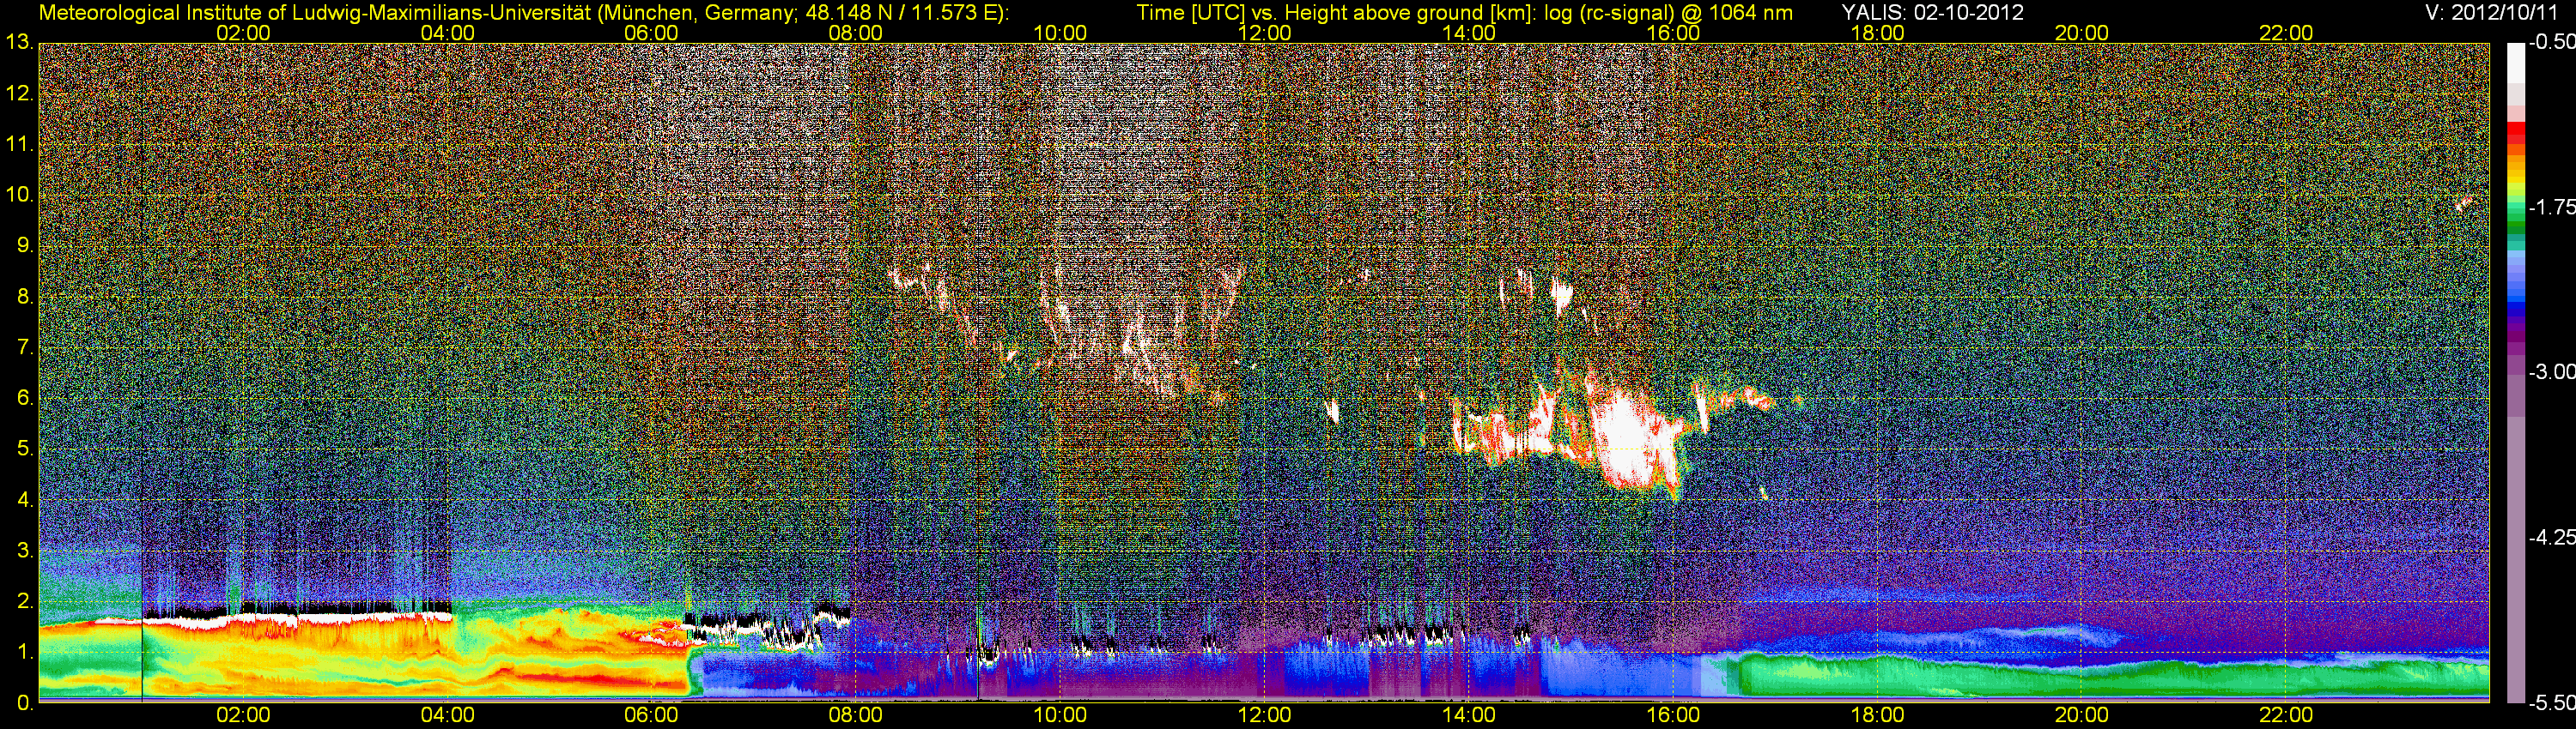Select '22:00' on the lower time axis
The image size is (2576, 729).
2286,715
